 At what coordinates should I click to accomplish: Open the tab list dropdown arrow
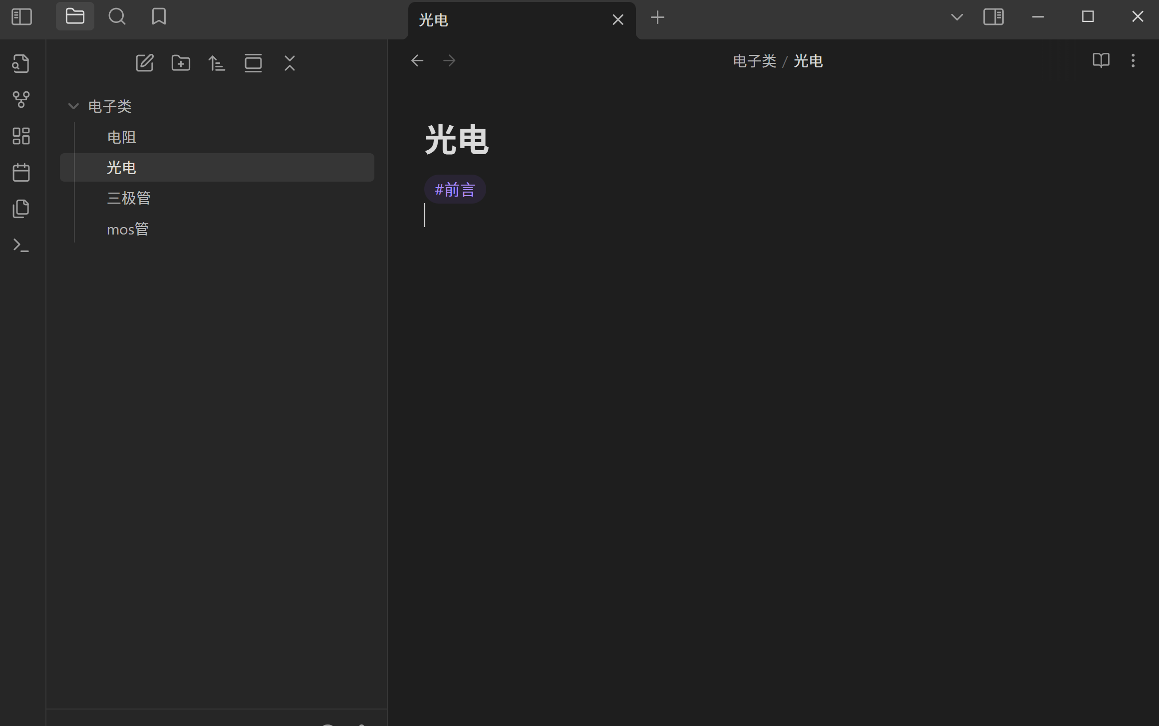click(x=956, y=17)
